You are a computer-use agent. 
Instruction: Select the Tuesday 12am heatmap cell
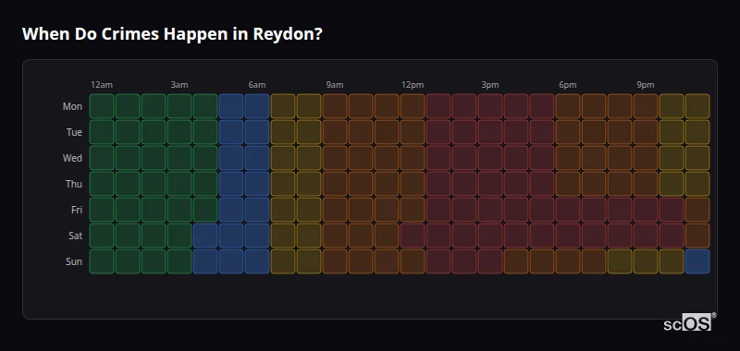click(102, 132)
